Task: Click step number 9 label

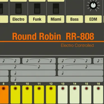Action: pos(15,84)
